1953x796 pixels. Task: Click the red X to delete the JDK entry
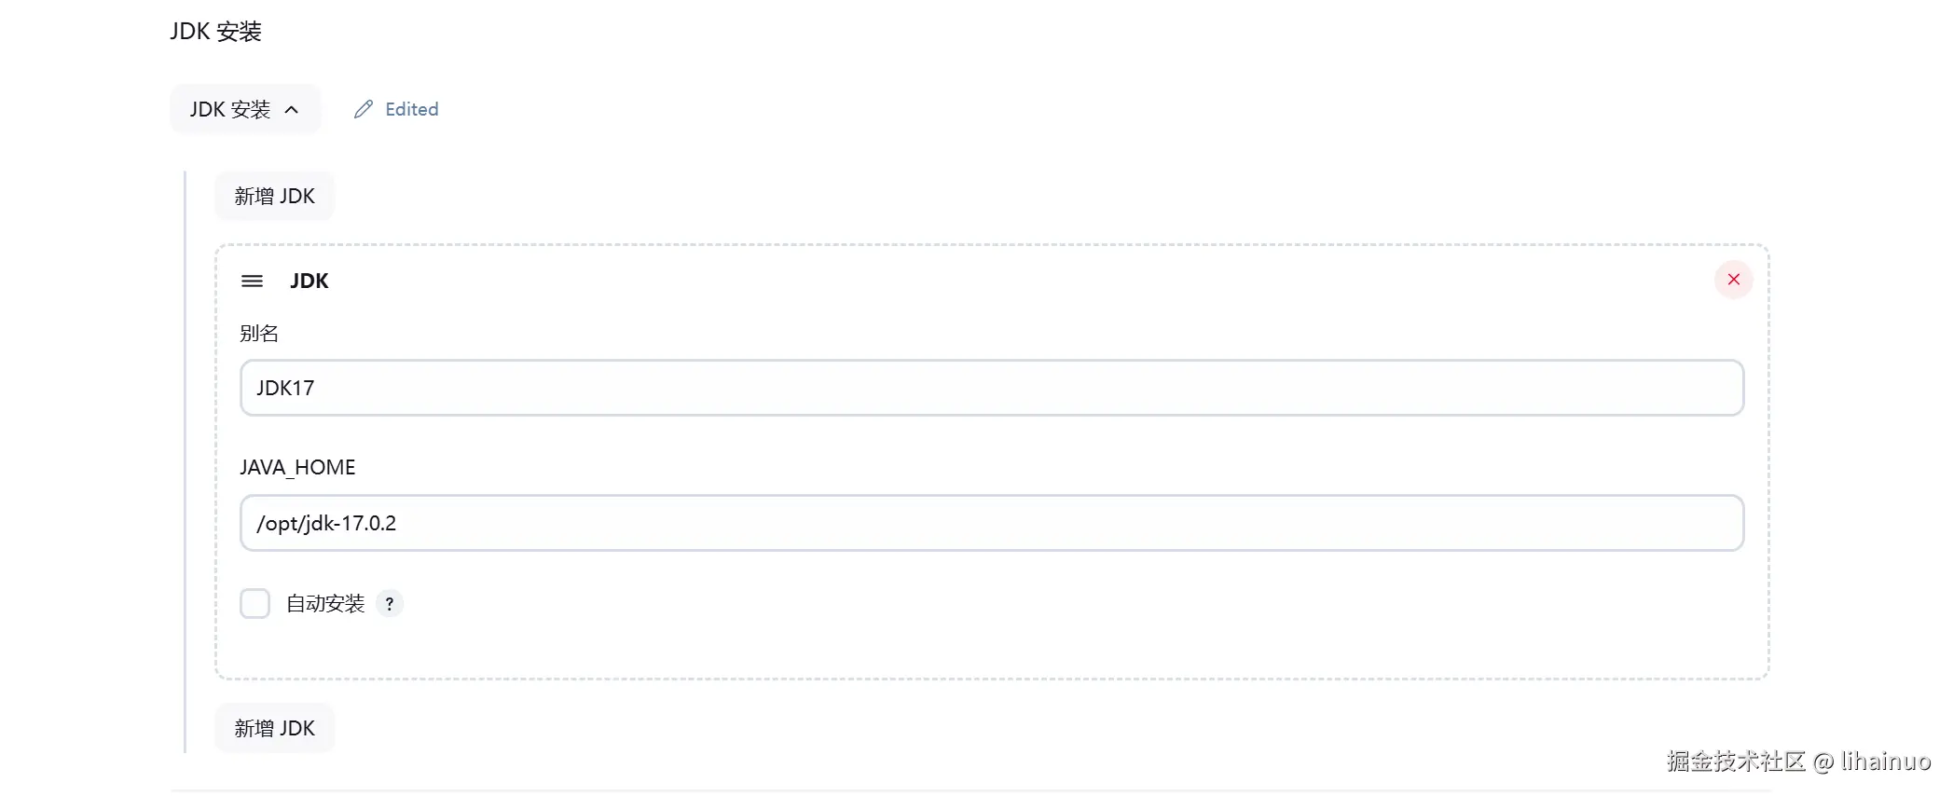1733,279
